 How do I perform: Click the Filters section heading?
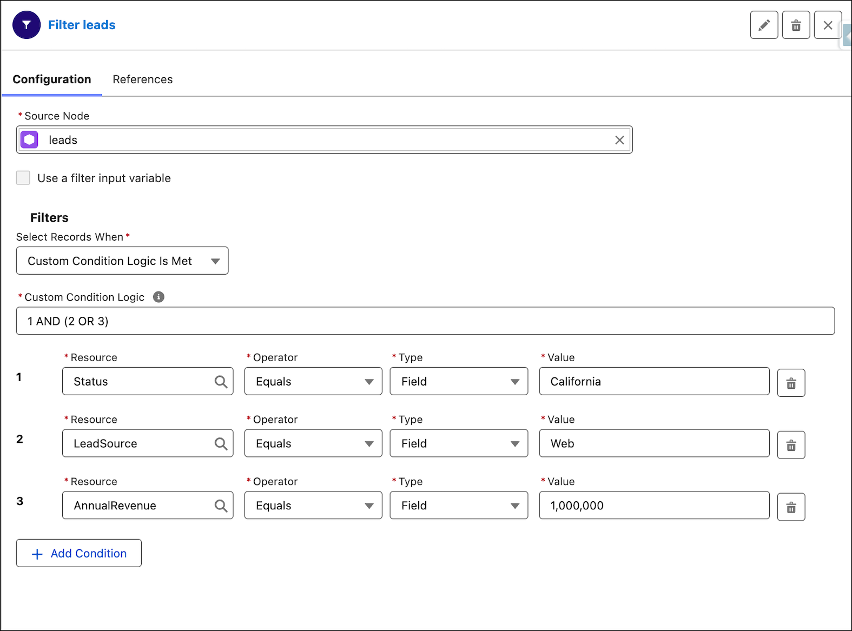(49, 218)
